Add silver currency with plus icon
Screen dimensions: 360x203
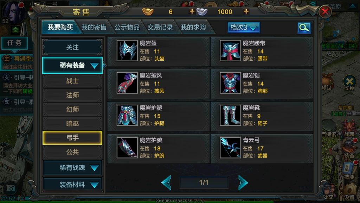click(x=246, y=12)
